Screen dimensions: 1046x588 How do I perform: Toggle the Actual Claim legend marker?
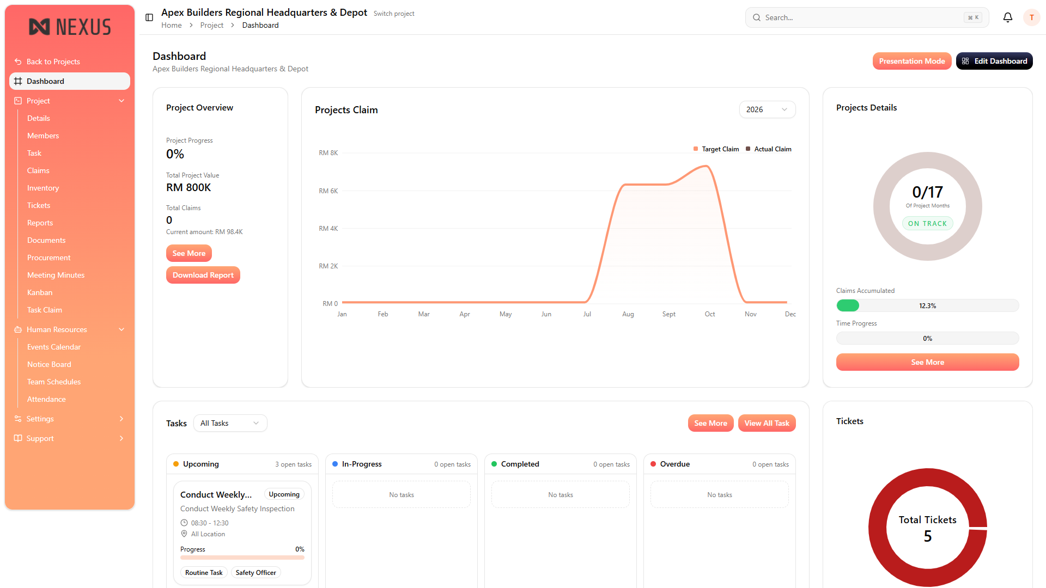(x=748, y=149)
